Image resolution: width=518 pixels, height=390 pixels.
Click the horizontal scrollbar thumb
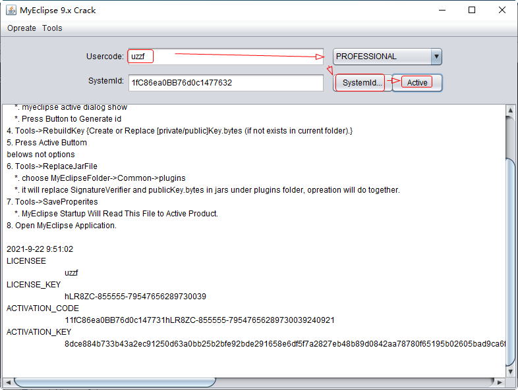115,382
